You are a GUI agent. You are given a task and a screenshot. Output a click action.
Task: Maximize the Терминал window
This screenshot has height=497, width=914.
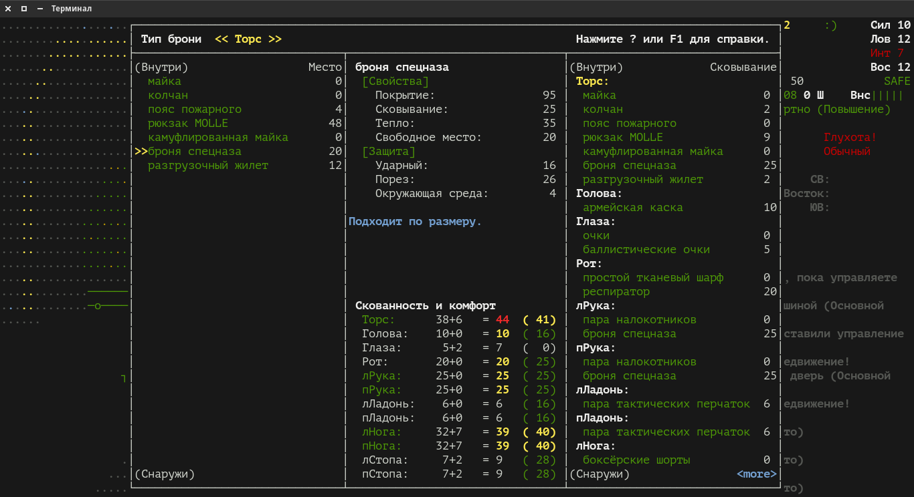point(24,9)
